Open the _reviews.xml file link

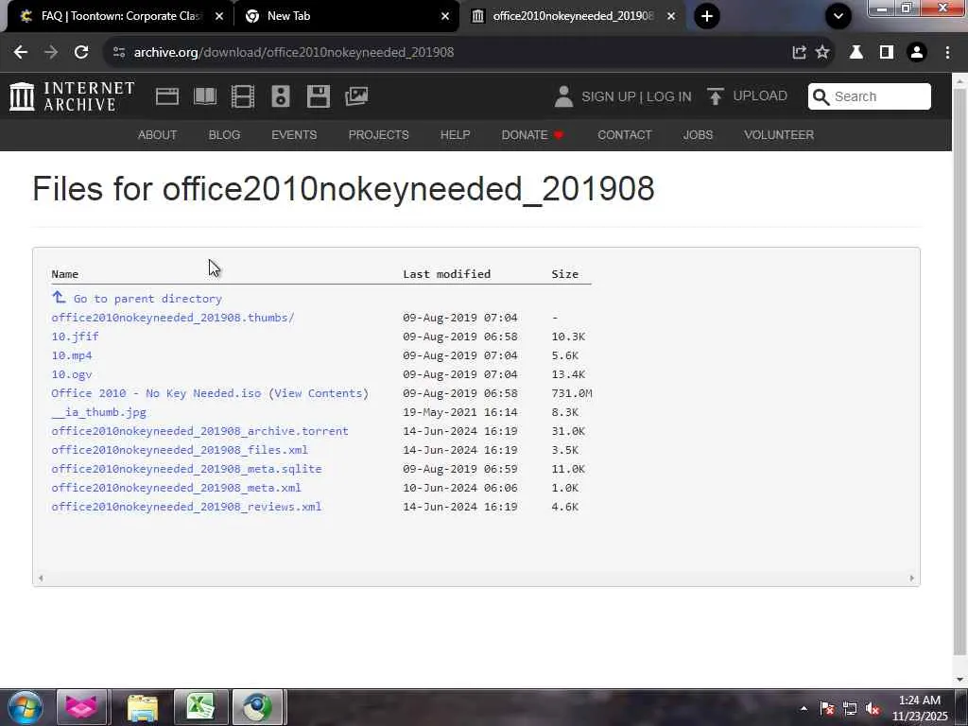[x=186, y=507]
